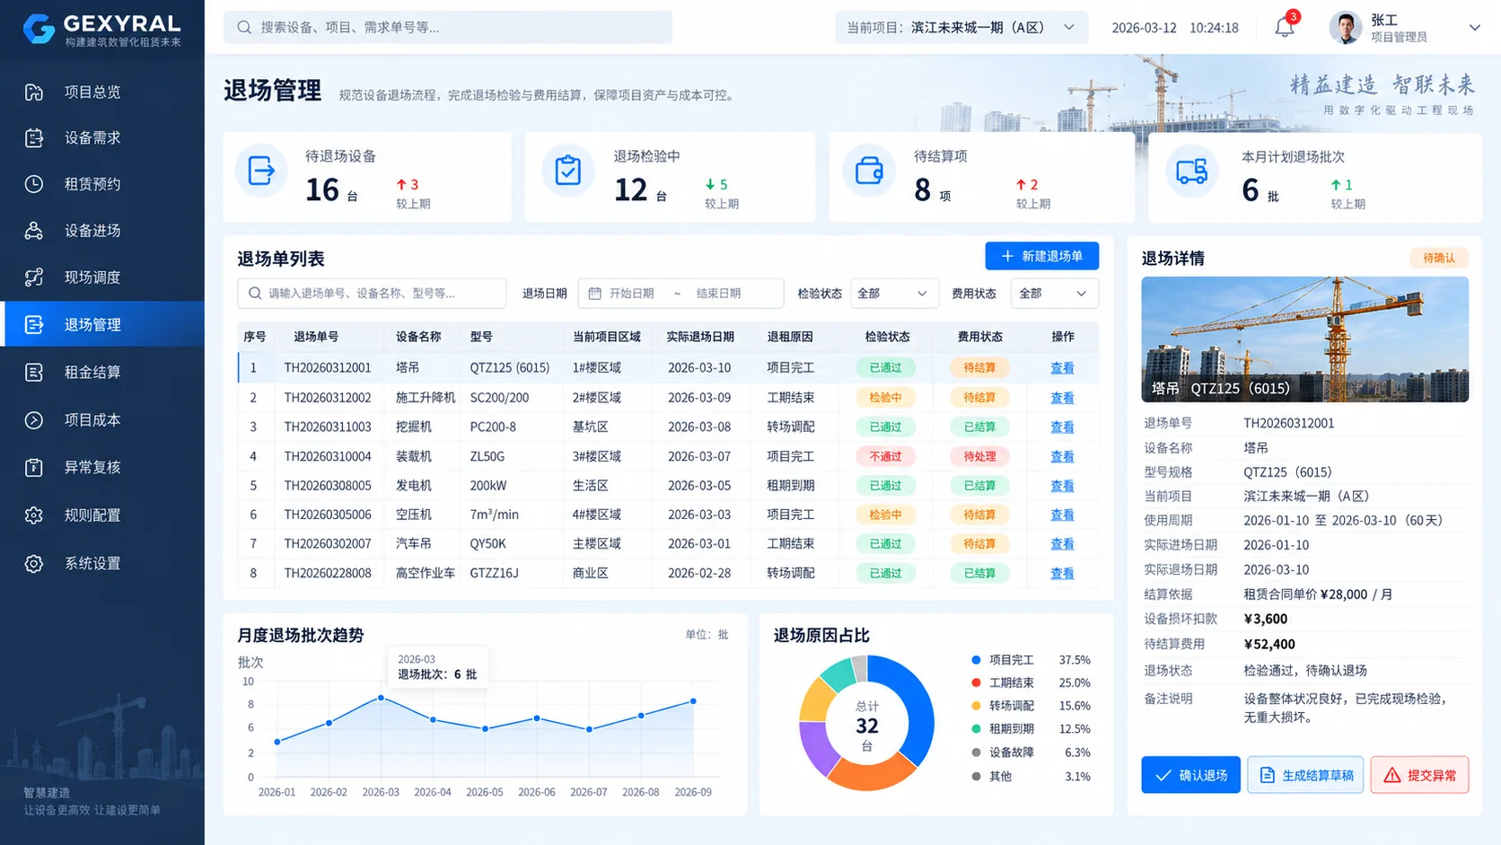Click the 待确认 status badge in 退场详情
The width and height of the screenshot is (1501, 845).
pos(1439,259)
